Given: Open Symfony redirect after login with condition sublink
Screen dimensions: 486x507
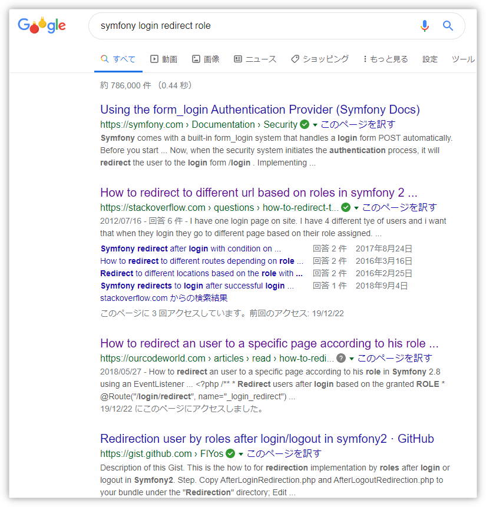Looking at the screenshot, I should pyautogui.click(x=191, y=248).
